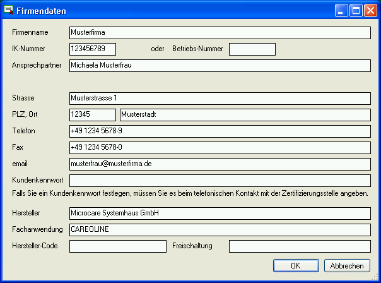The height and width of the screenshot is (283, 381).
Task: Select the Ort field showing Musterstadt
Action: [245, 115]
